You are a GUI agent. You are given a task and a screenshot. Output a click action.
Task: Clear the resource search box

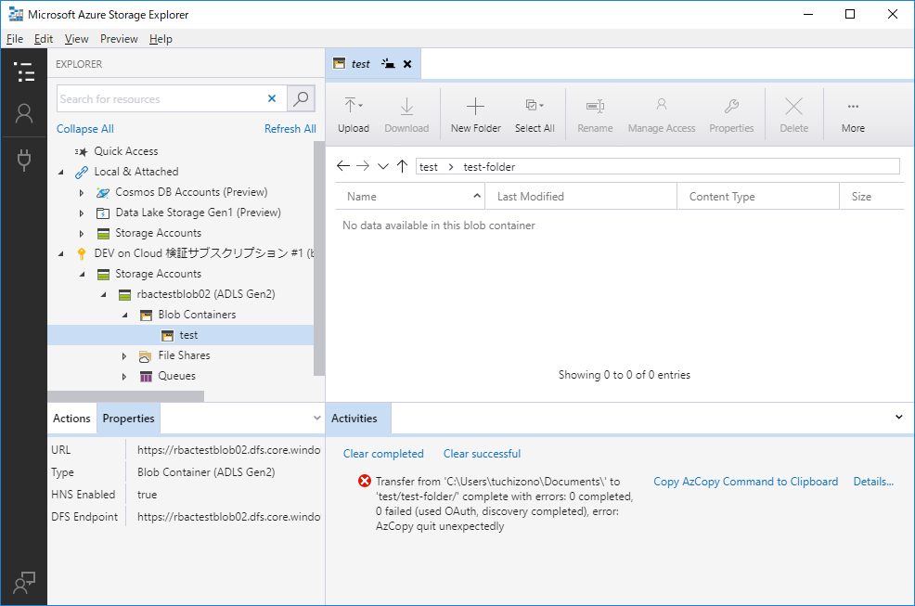pos(272,98)
